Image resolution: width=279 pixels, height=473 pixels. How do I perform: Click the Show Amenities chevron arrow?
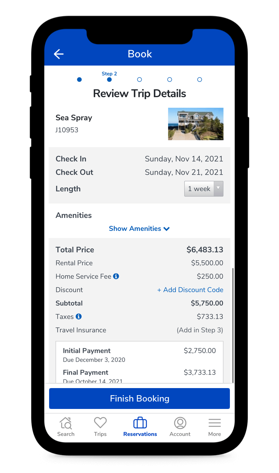coord(167,229)
